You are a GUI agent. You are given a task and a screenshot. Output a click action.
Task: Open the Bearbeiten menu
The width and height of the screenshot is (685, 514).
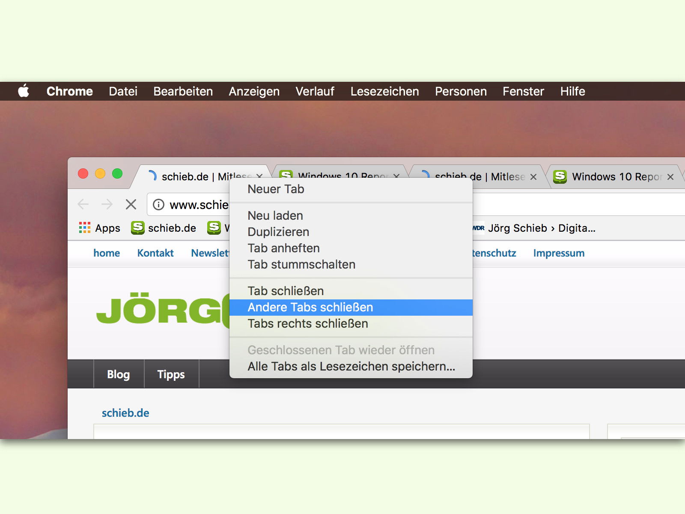[x=183, y=91]
